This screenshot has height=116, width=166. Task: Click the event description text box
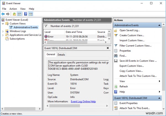coord(79,65)
